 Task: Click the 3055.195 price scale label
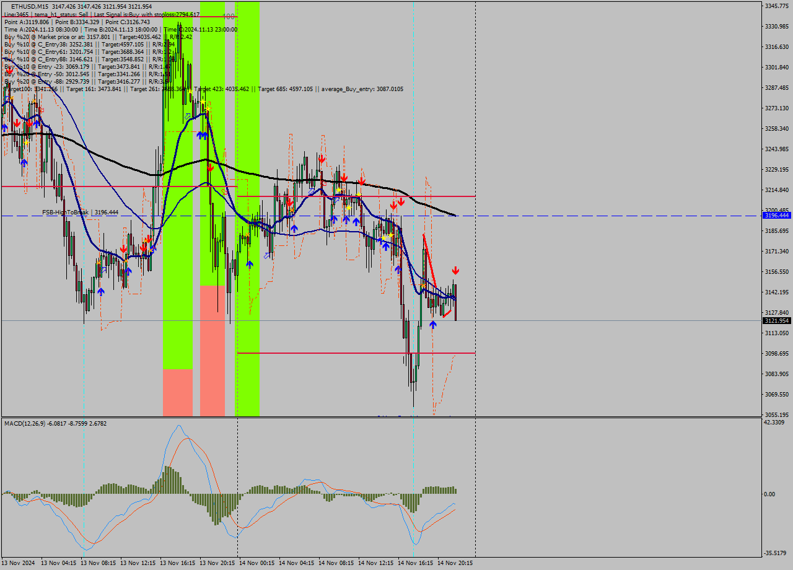778,414
